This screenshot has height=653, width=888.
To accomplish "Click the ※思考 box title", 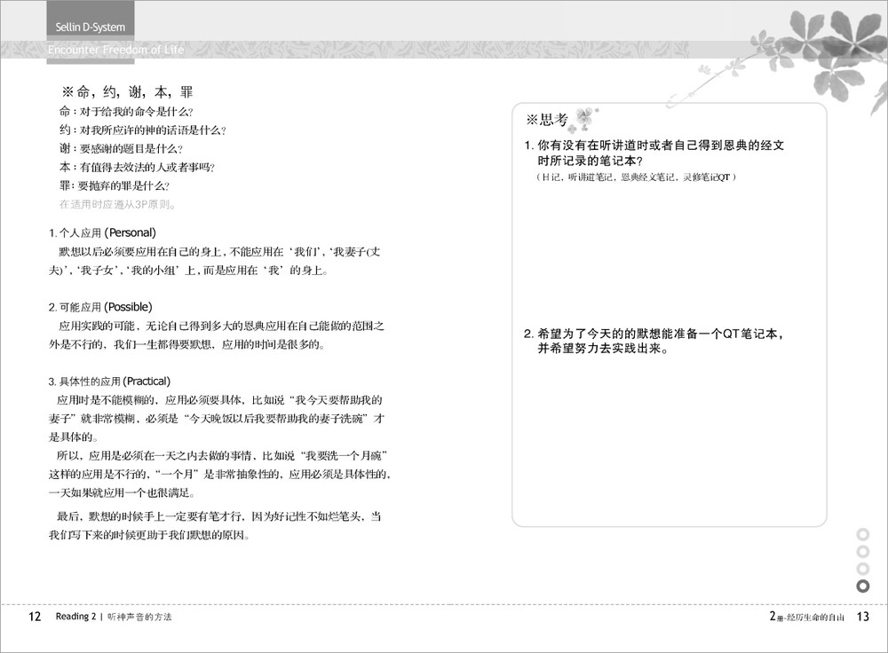I will (547, 120).
